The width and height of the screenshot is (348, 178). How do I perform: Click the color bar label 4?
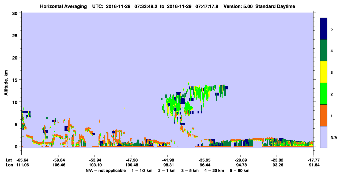click(332, 50)
